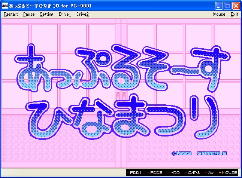Open the Restart menu
This screenshot has width=242, height=178.
point(10,14)
